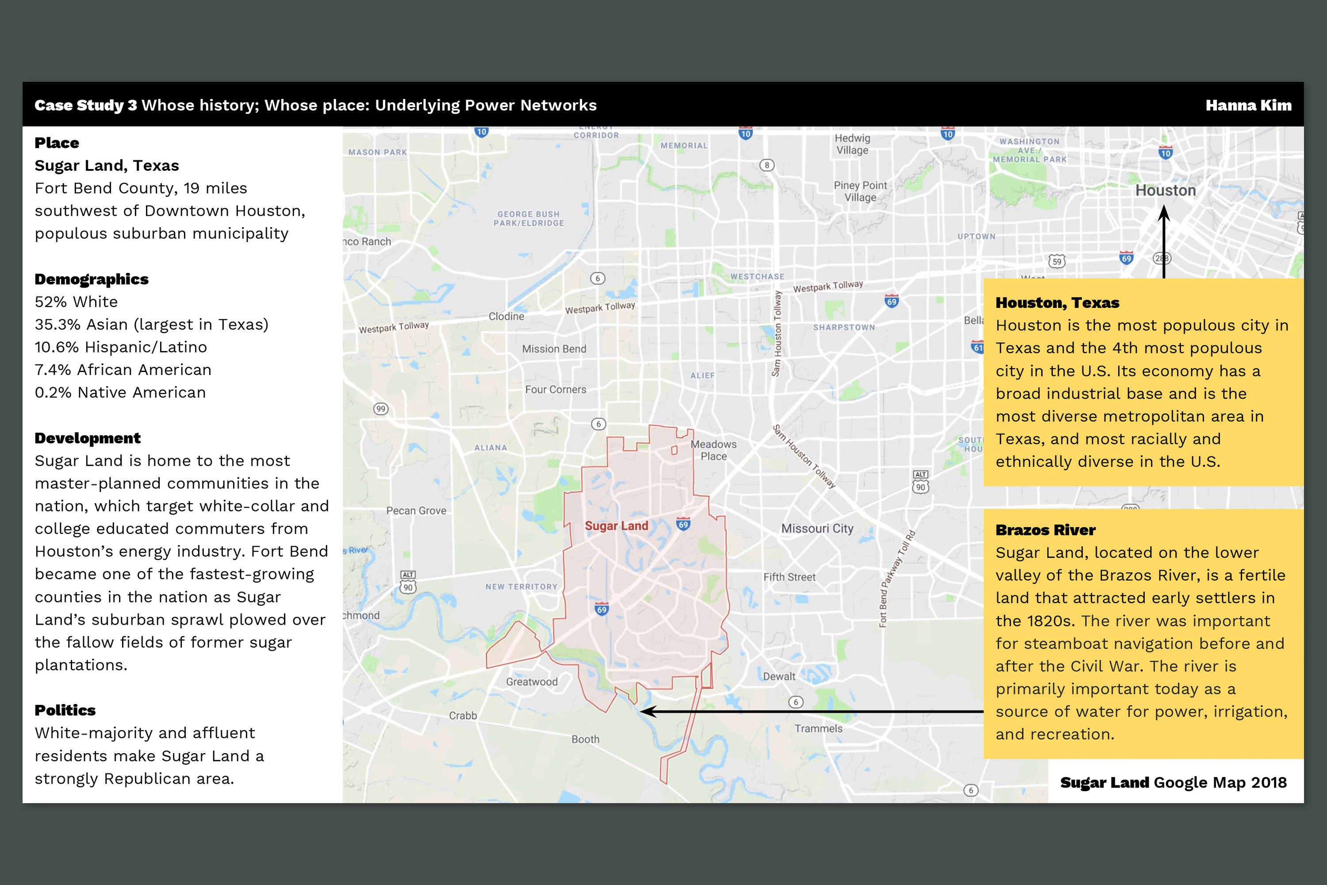
Task: Click the Brazos River yellow box heading
Action: click(x=1045, y=530)
